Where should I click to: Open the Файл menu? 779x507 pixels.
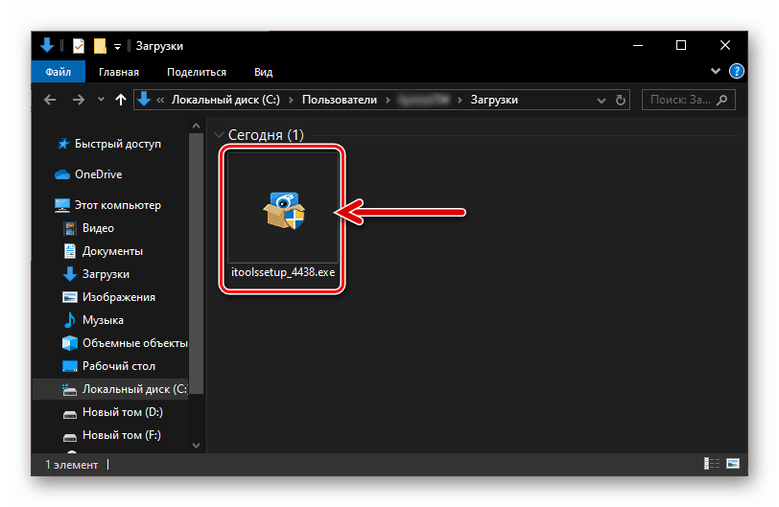(x=59, y=72)
